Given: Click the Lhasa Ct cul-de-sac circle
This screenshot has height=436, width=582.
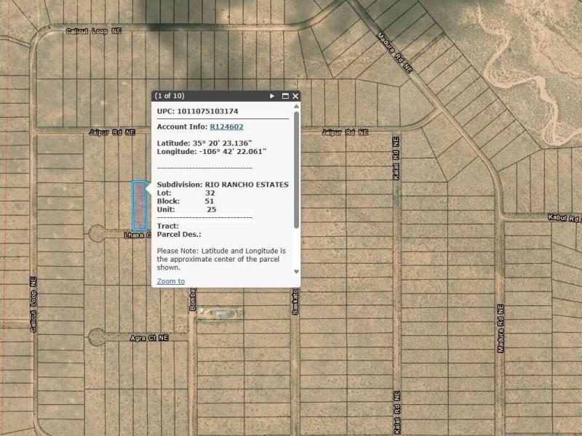Looking at the screenshot, I should click(97, 233).
